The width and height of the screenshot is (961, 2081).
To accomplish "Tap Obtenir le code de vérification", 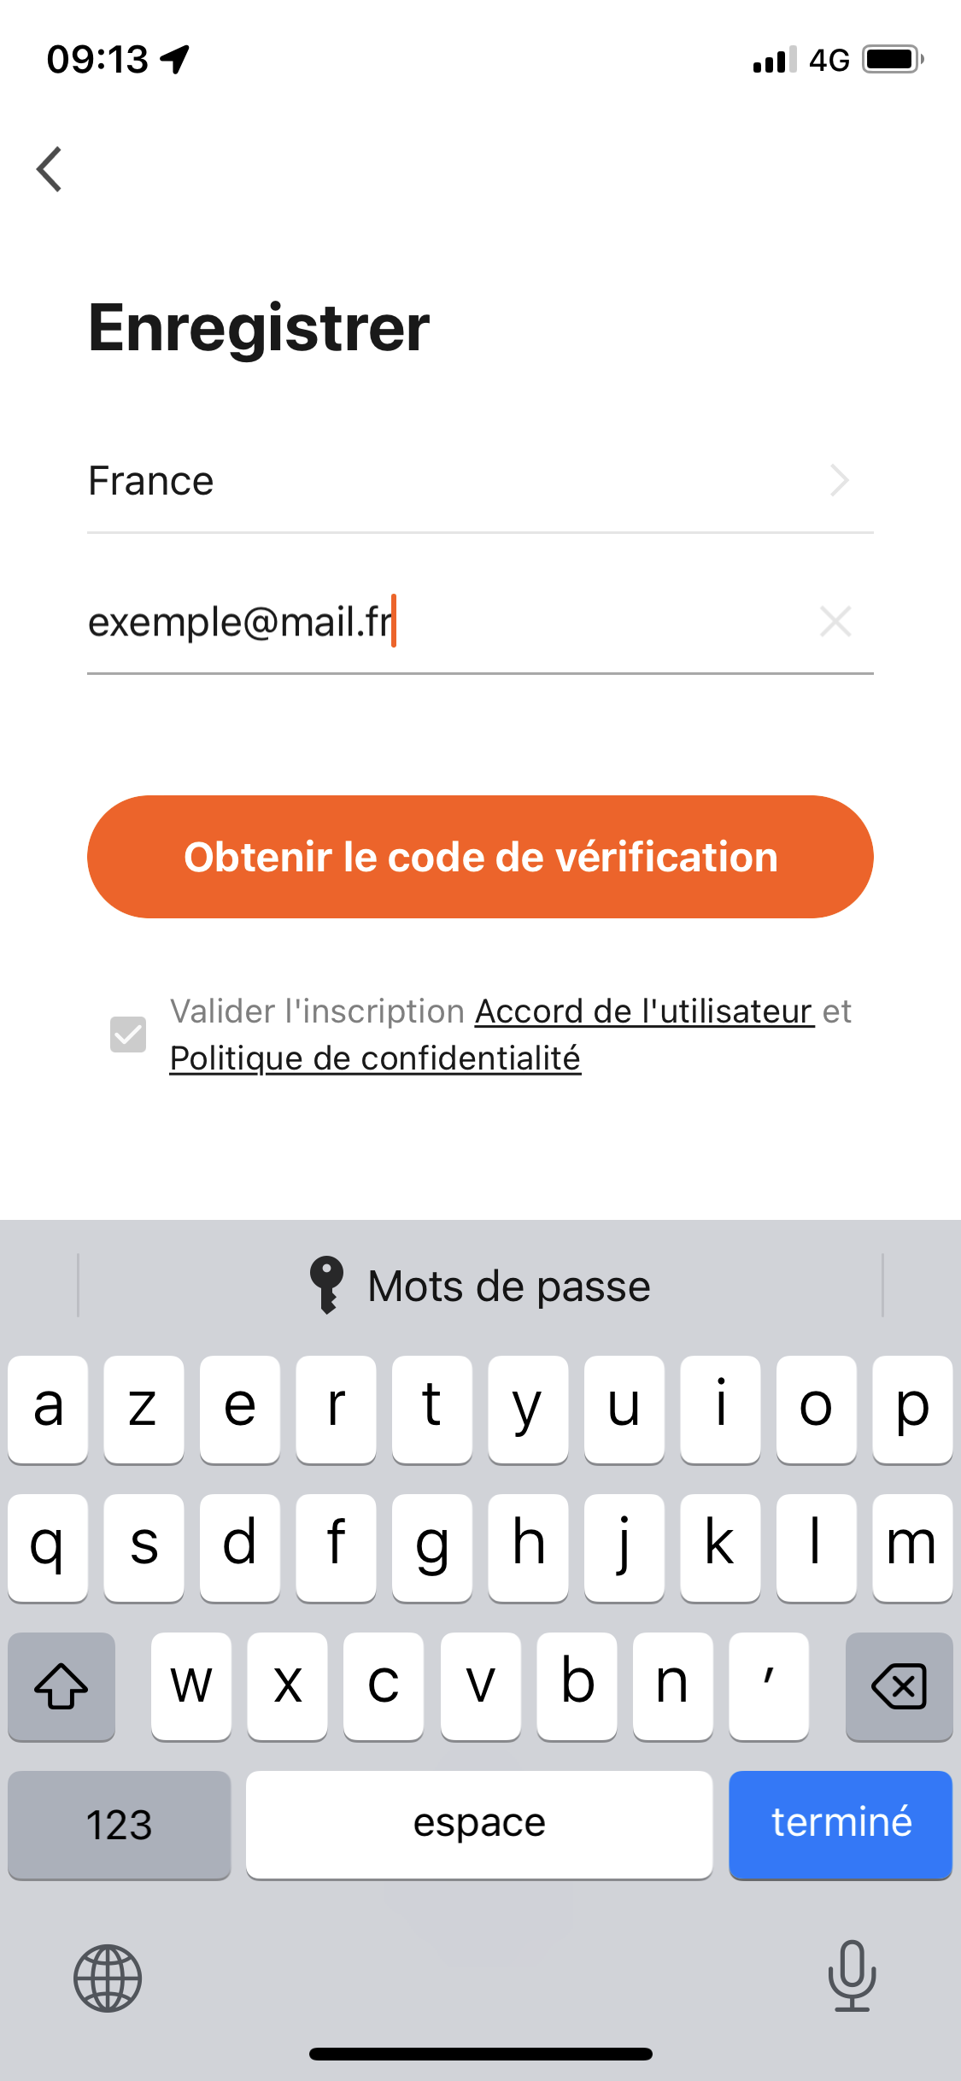I will pos(480,857).
